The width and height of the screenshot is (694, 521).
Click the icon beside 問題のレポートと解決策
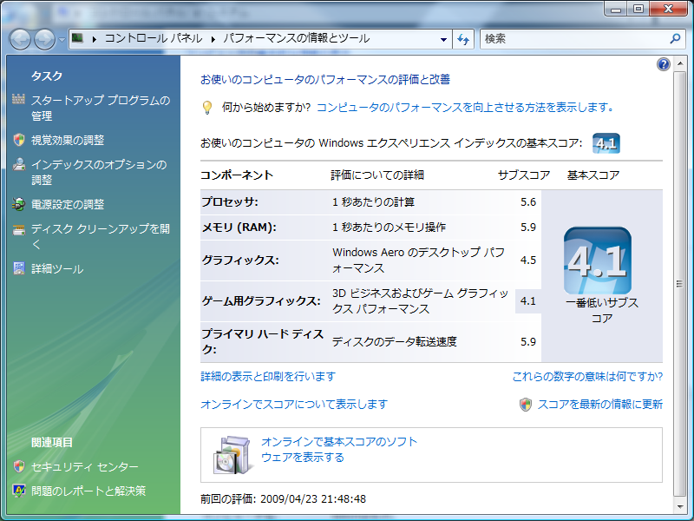18,491
